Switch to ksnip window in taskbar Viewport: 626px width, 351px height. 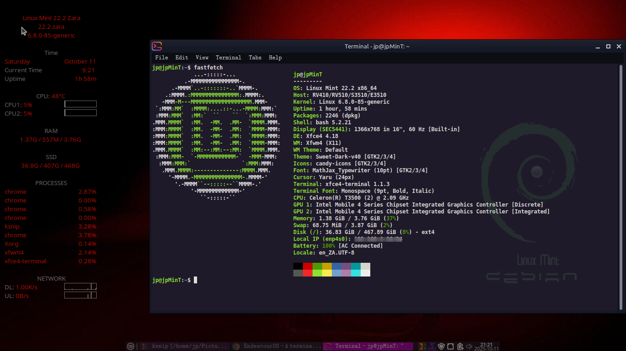tap(184, 346)
